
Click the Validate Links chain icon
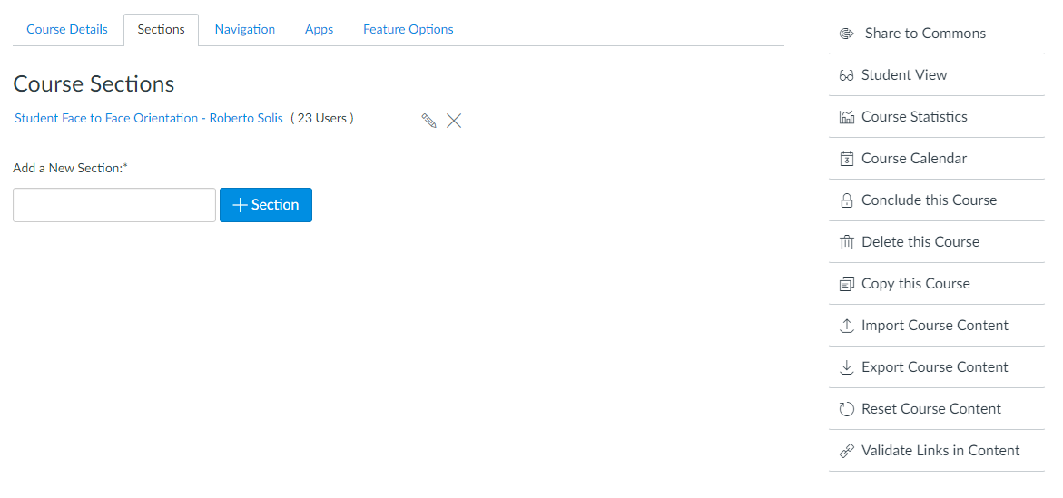[846, 451]
